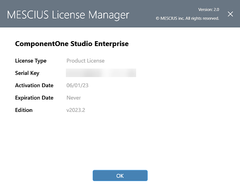Viewport: 240px width, 192px height.
Task: Select the blurred Serial Key field
Action: [101, 73]
